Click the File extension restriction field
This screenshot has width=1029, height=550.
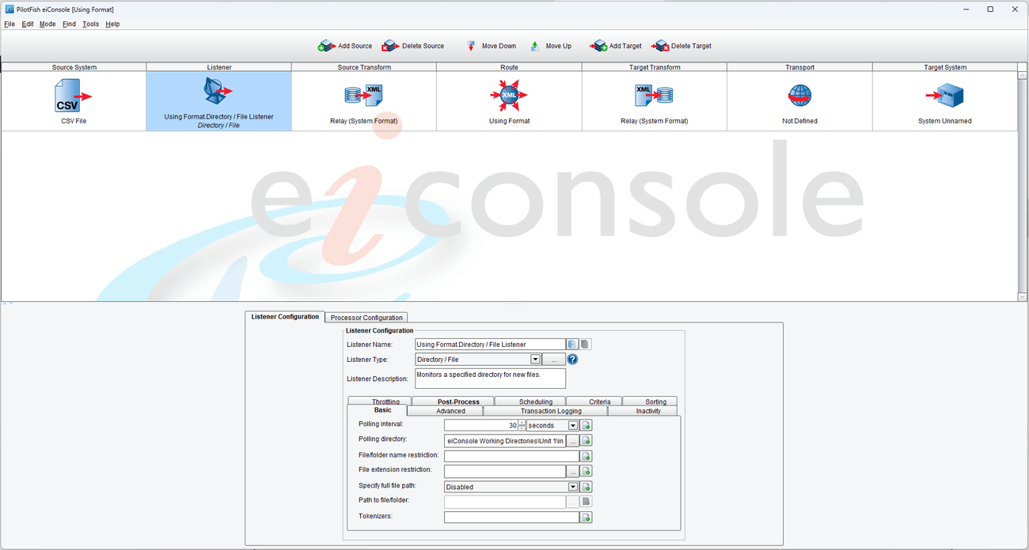506,471
